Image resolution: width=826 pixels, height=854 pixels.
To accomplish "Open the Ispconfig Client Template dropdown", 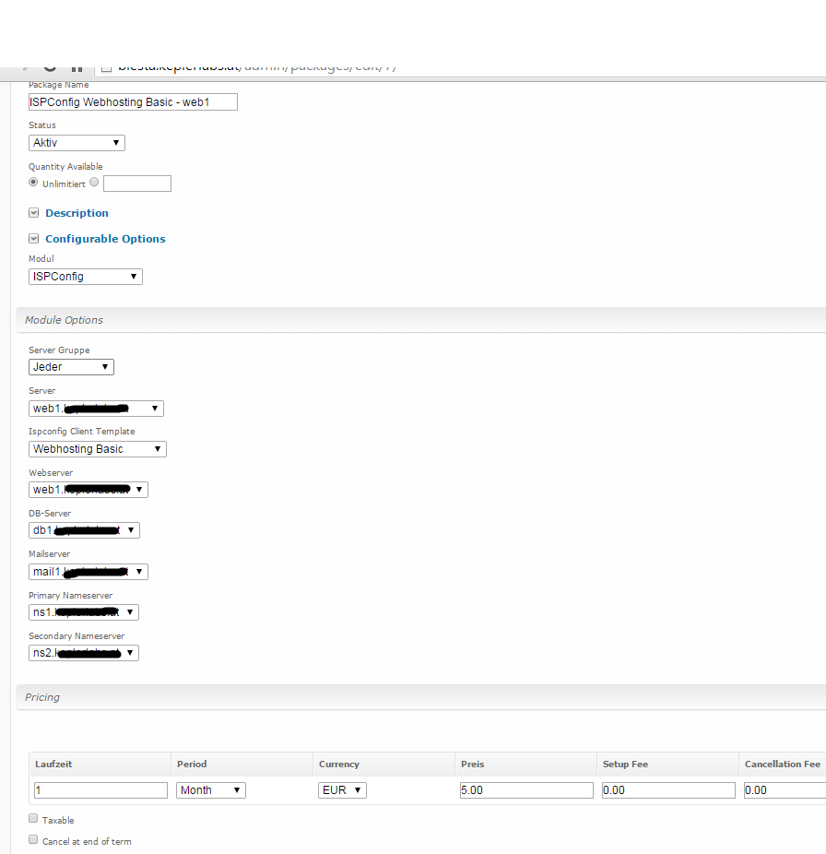I will (x=98, y=449).
